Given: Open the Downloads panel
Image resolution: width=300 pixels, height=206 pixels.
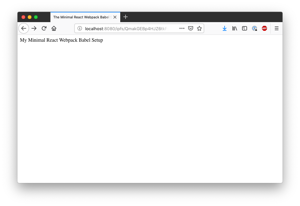Looking at the screenshot, I should point(225,28).
